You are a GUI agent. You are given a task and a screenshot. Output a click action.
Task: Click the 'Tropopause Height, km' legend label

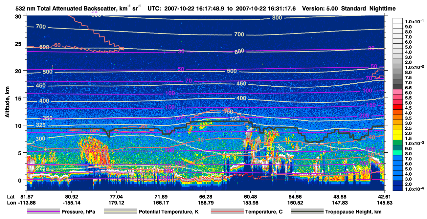353,212
